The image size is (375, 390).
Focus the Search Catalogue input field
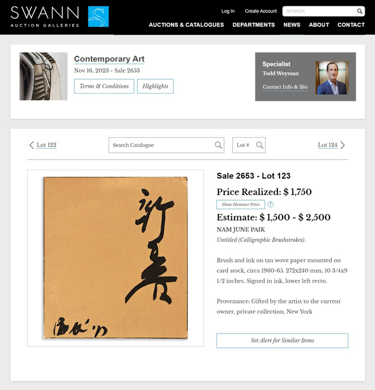pyautogui.click(x=166, y=145)
